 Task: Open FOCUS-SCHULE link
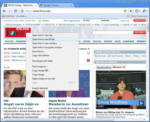tap(67, 25)
